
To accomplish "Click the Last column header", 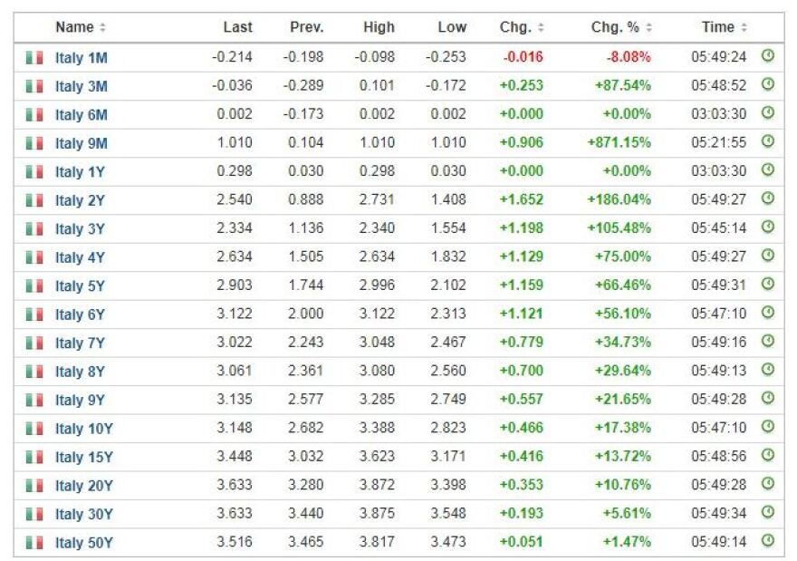I will point(237,27).
